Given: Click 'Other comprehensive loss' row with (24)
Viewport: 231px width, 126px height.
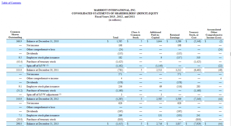Looking at the screenshot, I should 115,50.
